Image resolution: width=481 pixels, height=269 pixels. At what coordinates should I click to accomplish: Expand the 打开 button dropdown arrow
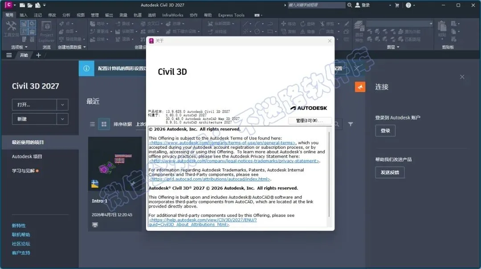pyautogui.click(x=63, y=105)
